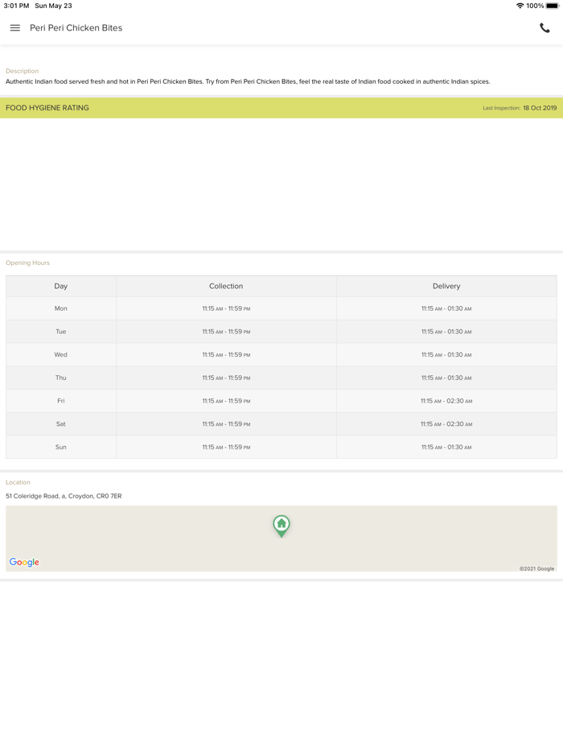Screen dimensions: 563x752
Task: Tap the Wed row day cell
Action: (61, 354)
